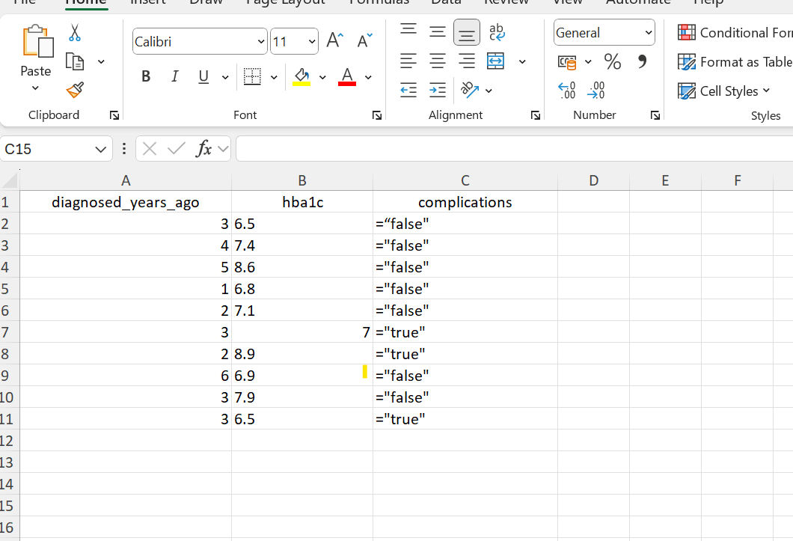Apply percent style

pos(613,62)
